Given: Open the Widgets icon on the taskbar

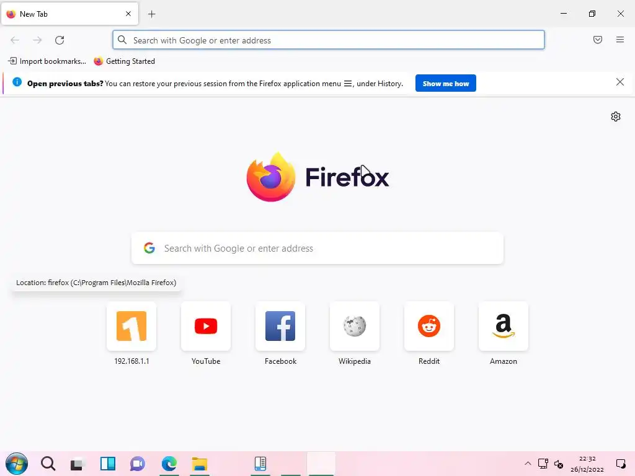Looking at the screenshot, I should coord(108,464).
